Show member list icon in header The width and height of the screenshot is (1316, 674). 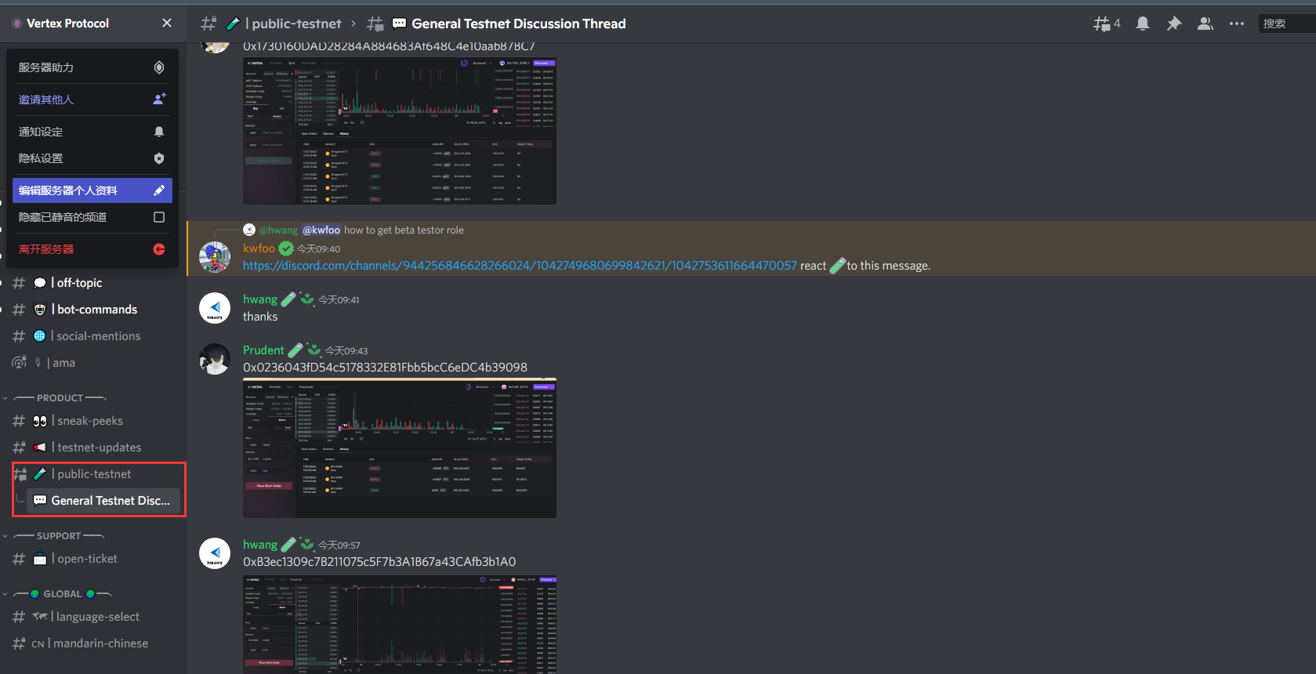pyautogui.click(x=1205, y=24)
